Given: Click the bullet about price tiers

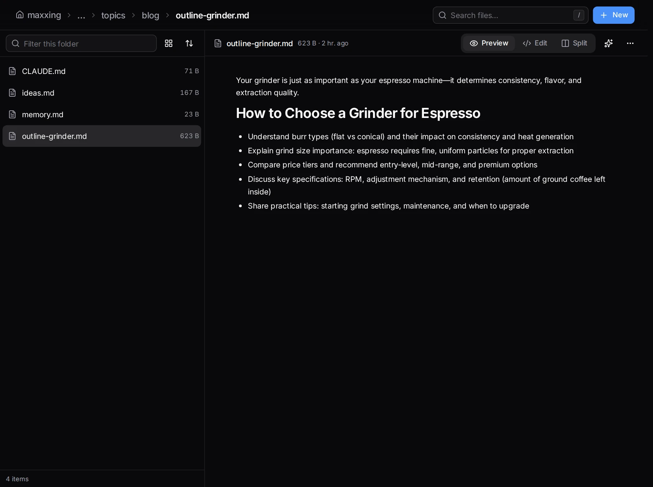Looking at the screenshot, I should pyautogui.click(x=393, y=165).
